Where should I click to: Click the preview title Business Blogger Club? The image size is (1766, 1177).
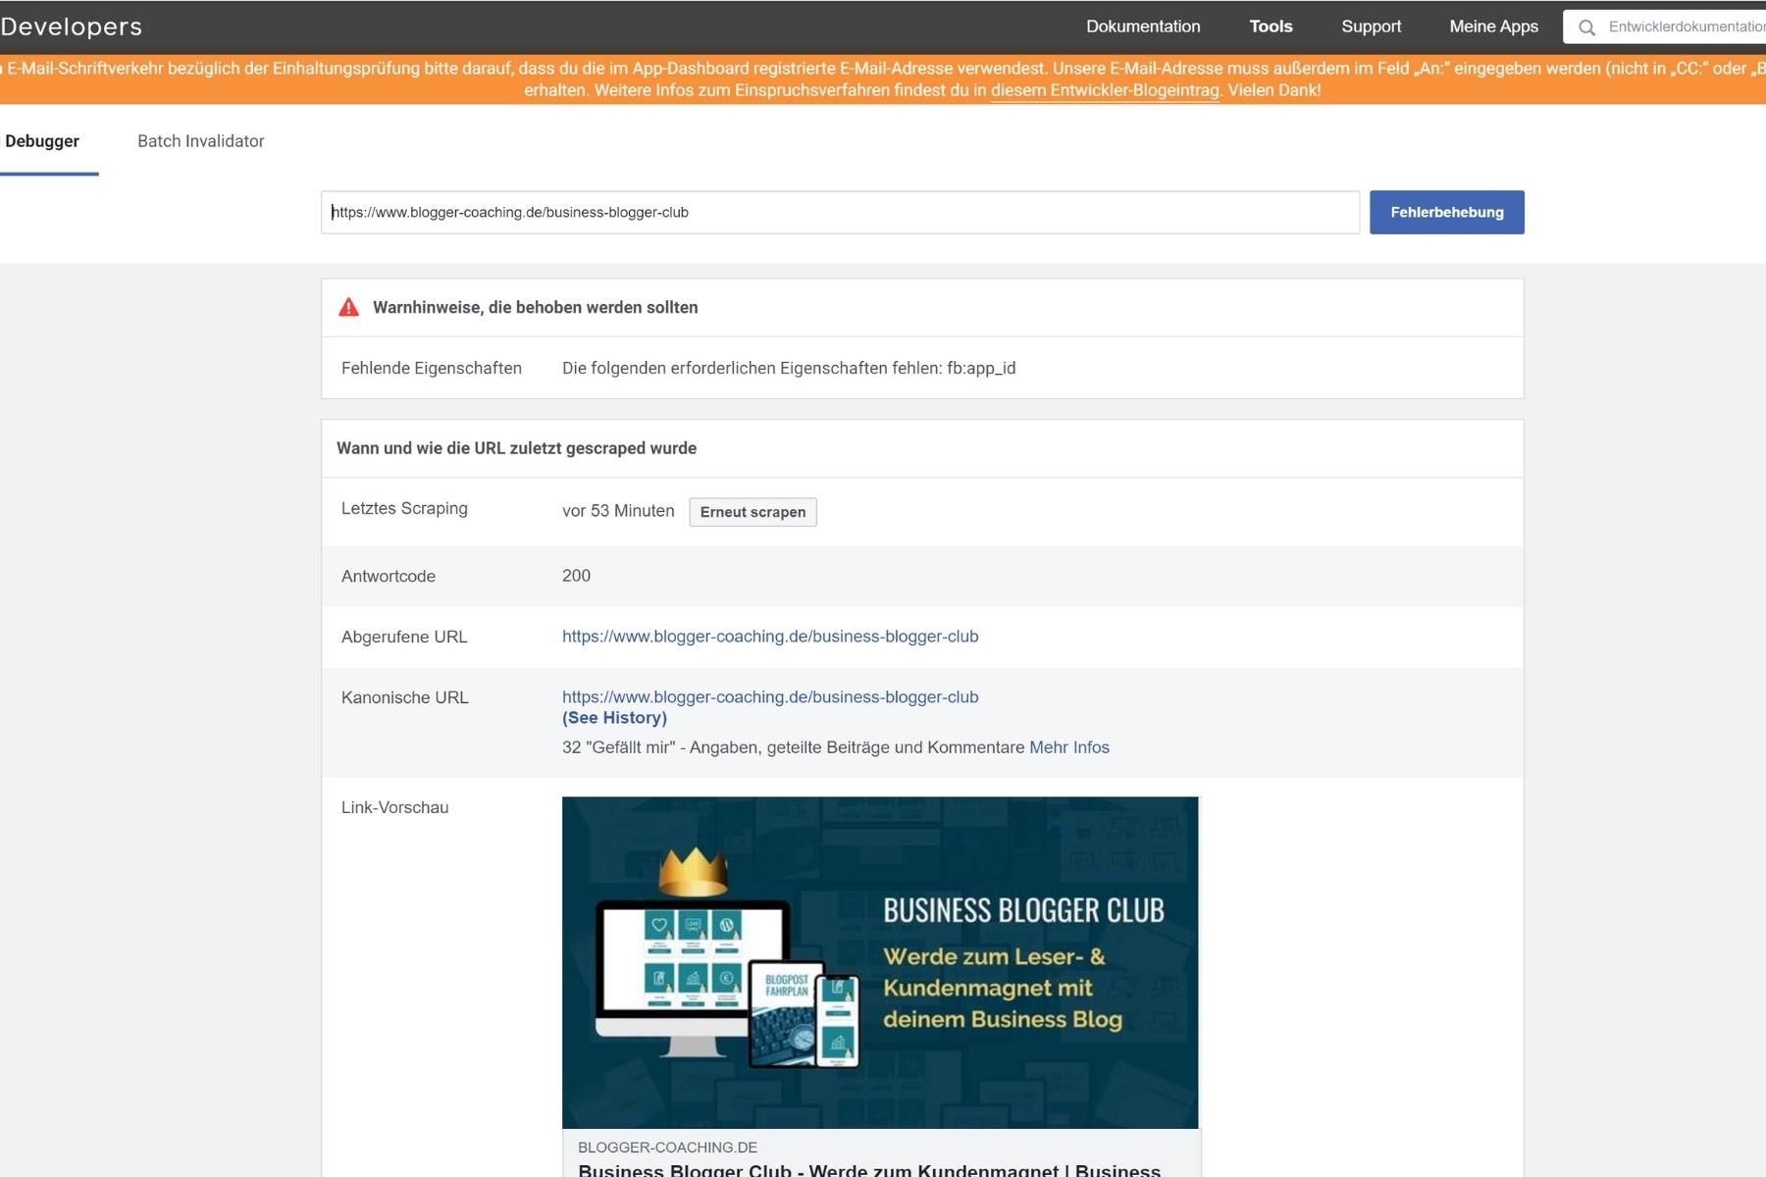click(869, 1170)
